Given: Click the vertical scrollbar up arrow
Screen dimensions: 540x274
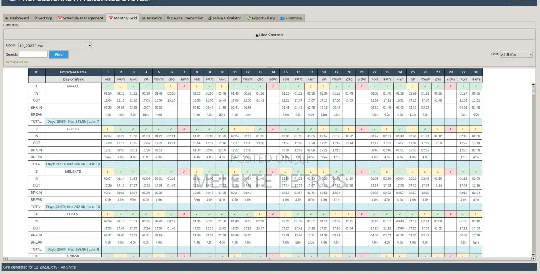Looking at the screenshot, I should click(x=533, y=85).
